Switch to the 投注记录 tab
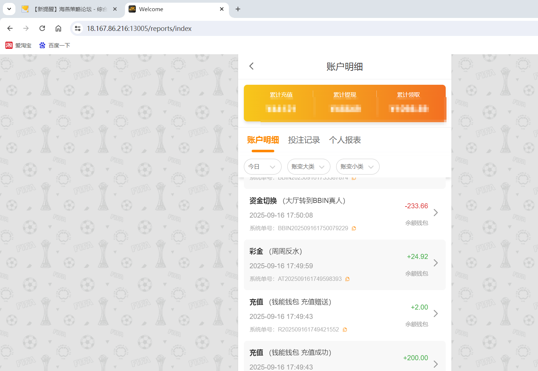 tap(304, 140)
